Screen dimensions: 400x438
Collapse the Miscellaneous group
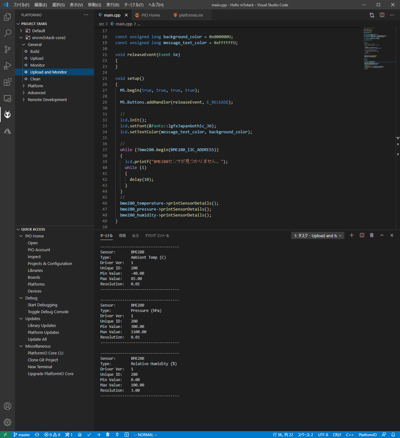(21, 346)
